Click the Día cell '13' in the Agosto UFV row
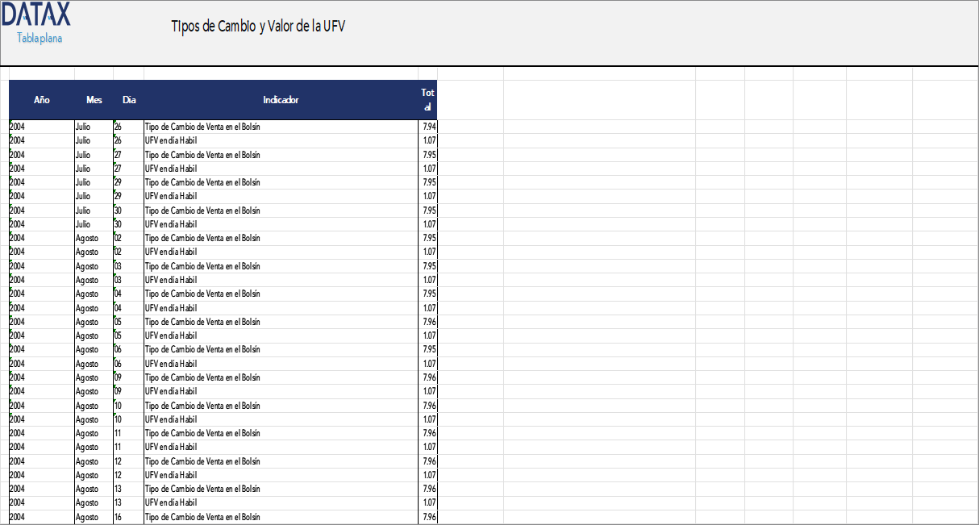Image resolution: width=979 pixels, height=525 pixels. click(129, 502)
